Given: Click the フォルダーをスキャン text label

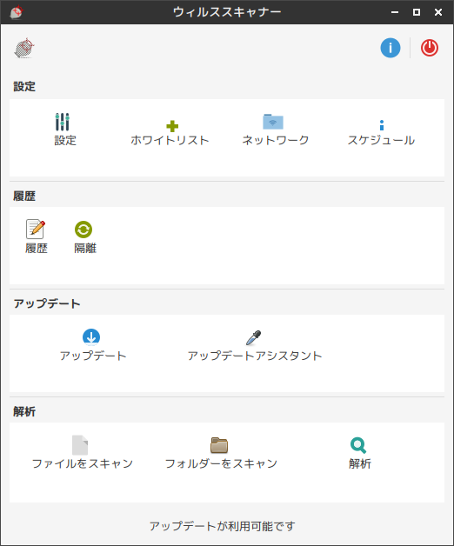Looking at the screenshot, I should pyautogui.click(x=221, y=463).
